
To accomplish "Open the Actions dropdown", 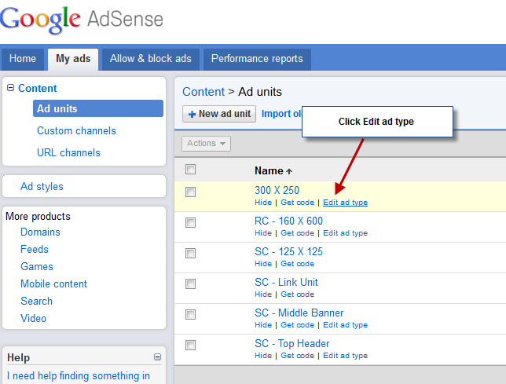I will click(206, 144).
